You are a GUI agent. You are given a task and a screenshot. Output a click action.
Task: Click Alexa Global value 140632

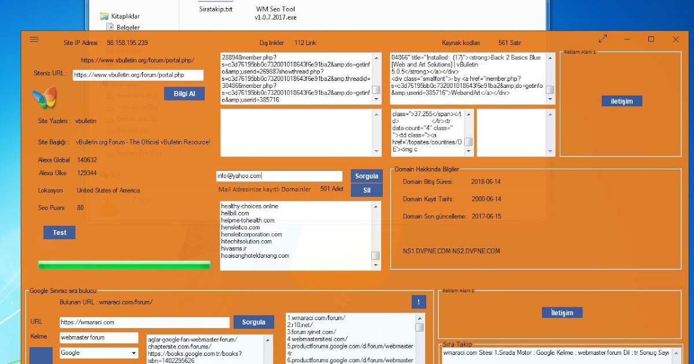[87, 160]
